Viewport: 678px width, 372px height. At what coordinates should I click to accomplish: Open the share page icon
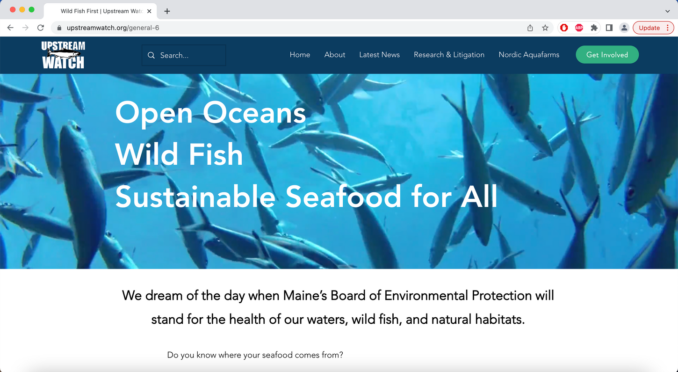530,28
